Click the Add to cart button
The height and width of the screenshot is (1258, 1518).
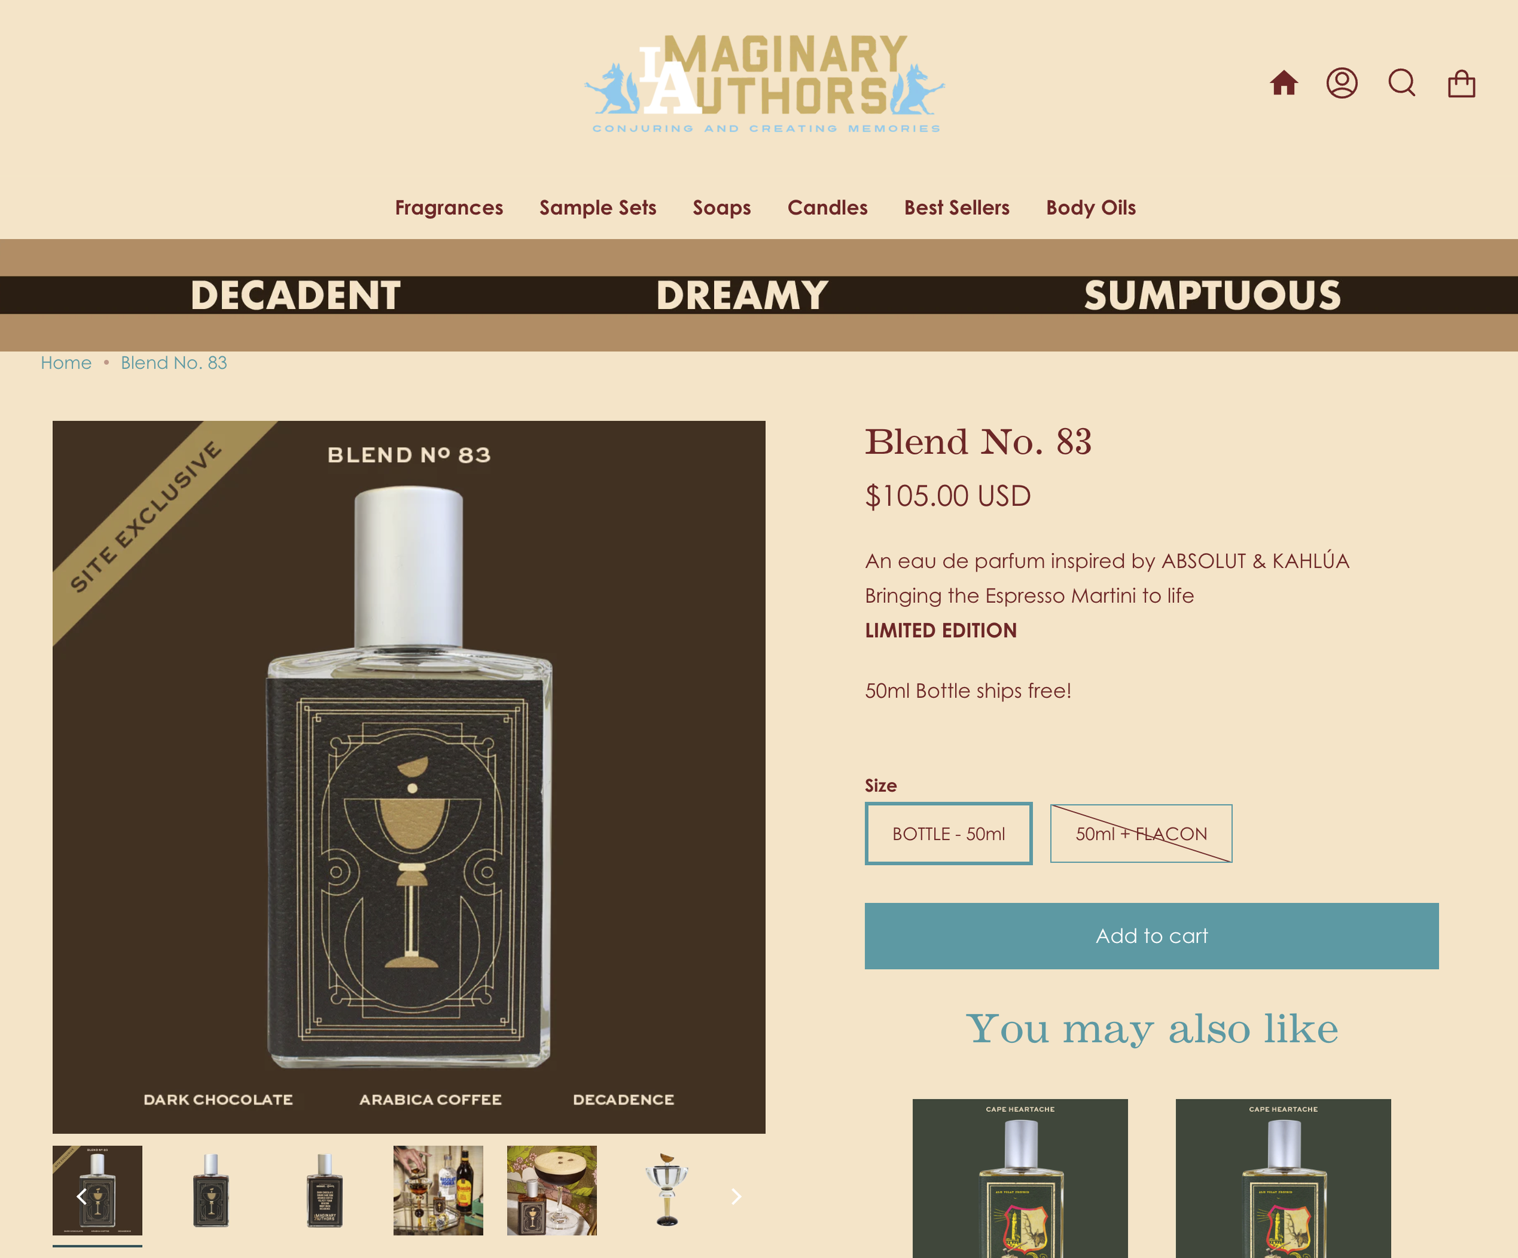[x=1151, y=936]
